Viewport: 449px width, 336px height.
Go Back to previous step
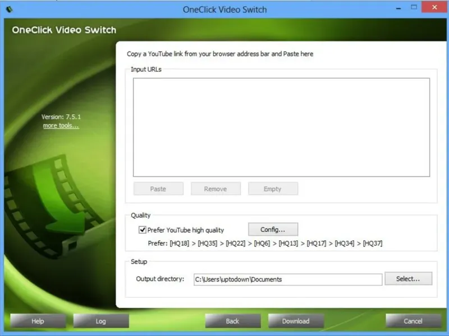[x=233, y=321]
